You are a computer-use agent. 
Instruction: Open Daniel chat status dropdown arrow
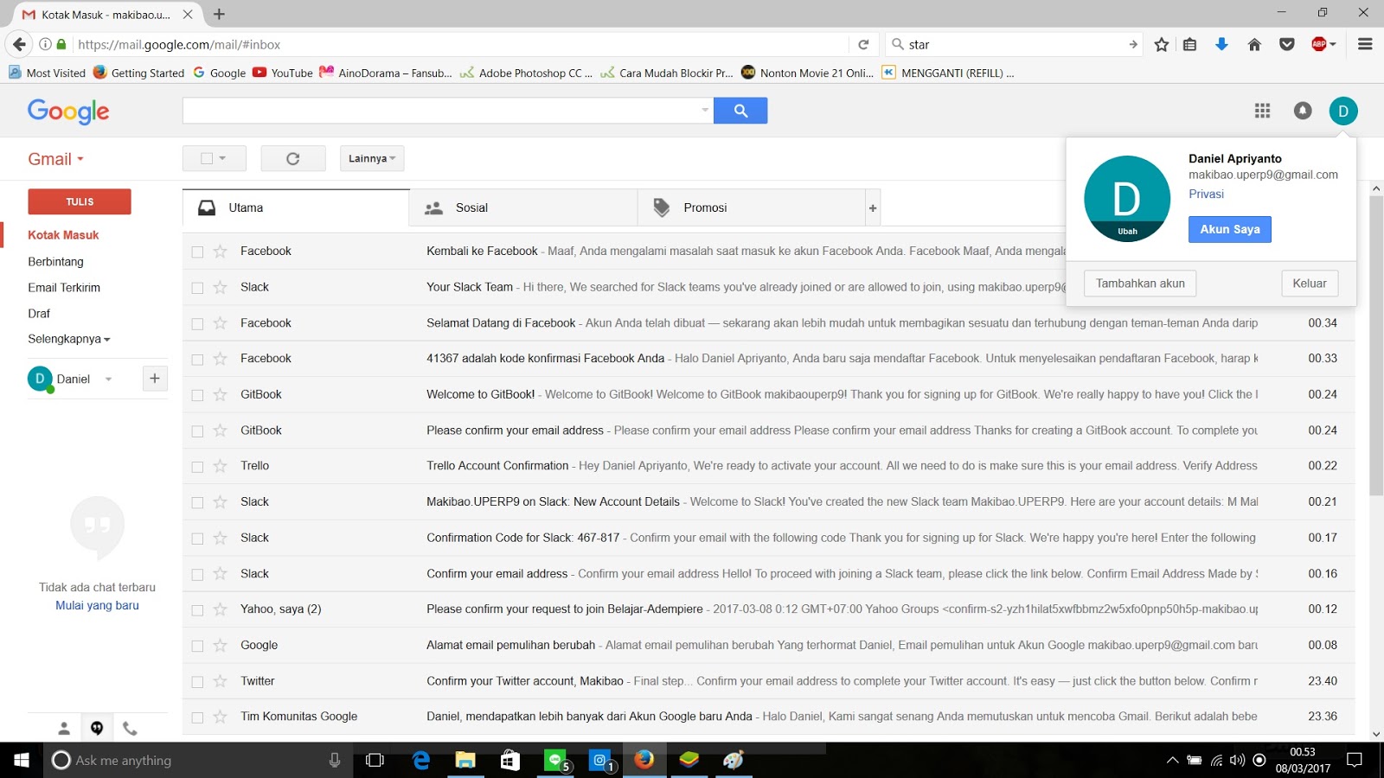pyautogui.click(x=108, y=379)
